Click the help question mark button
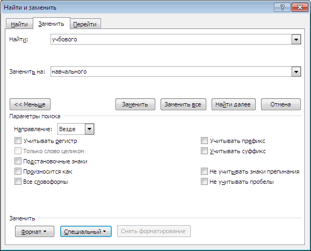Viewport: 311px width, 251px height. (x=282, y=8)
